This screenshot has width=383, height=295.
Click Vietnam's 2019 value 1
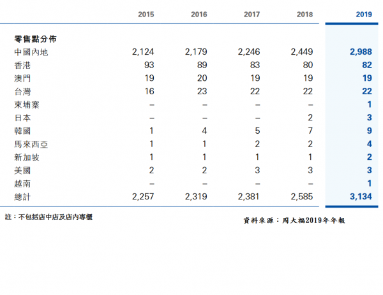[370, 183]
